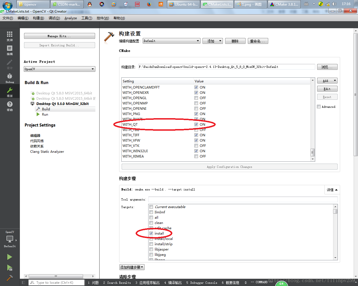
Task: Open 编译输出 output pane
Action: click(x=173, y=283)
